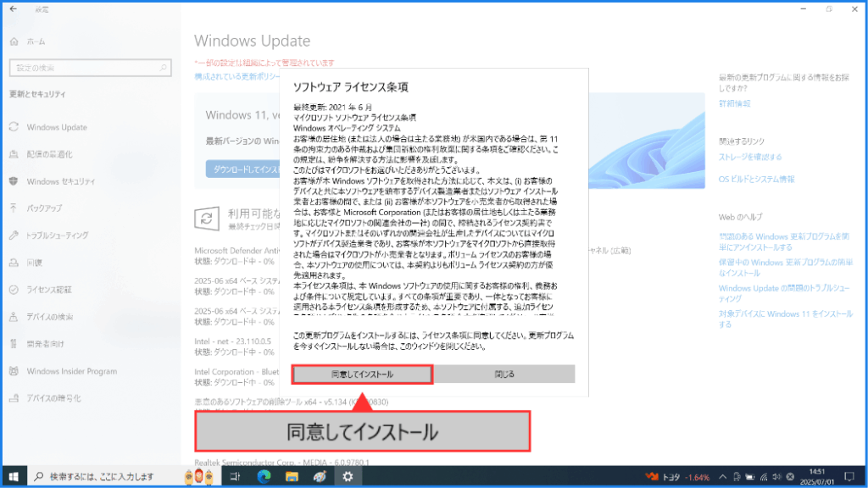Open ライセンス認証 in sidebar

49,290
